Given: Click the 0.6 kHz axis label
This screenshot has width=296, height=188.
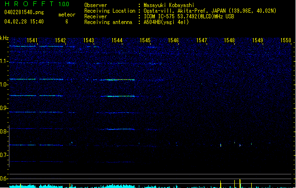Looking at the screenshot, I should (x=4, y=179).
